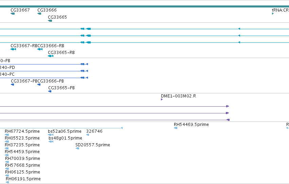This screenshot has width=289, height=184.
Task: Select the RH06191.5prime EST label
Action: [23, 179]
